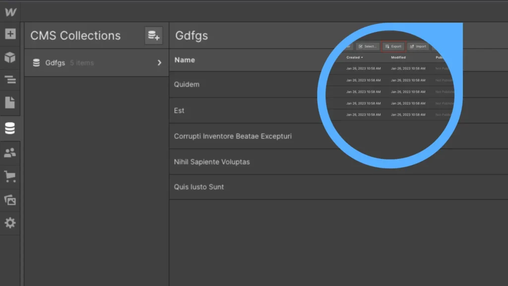
Task: Open the Assets panel
Action: pos(10,200)
